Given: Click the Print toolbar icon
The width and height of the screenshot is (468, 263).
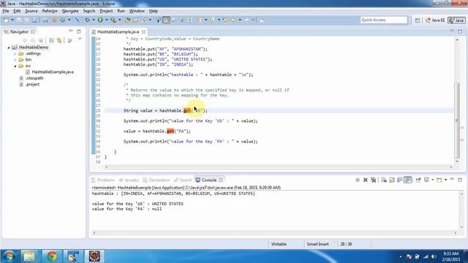Looking at the screenshot, I should coord(34,20).
